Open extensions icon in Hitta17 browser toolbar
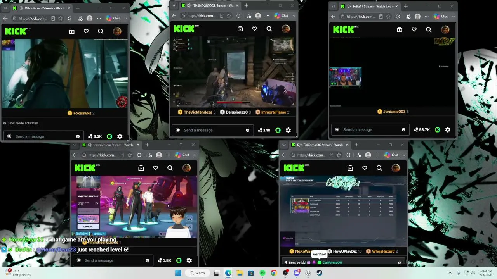 pos(398,17)
